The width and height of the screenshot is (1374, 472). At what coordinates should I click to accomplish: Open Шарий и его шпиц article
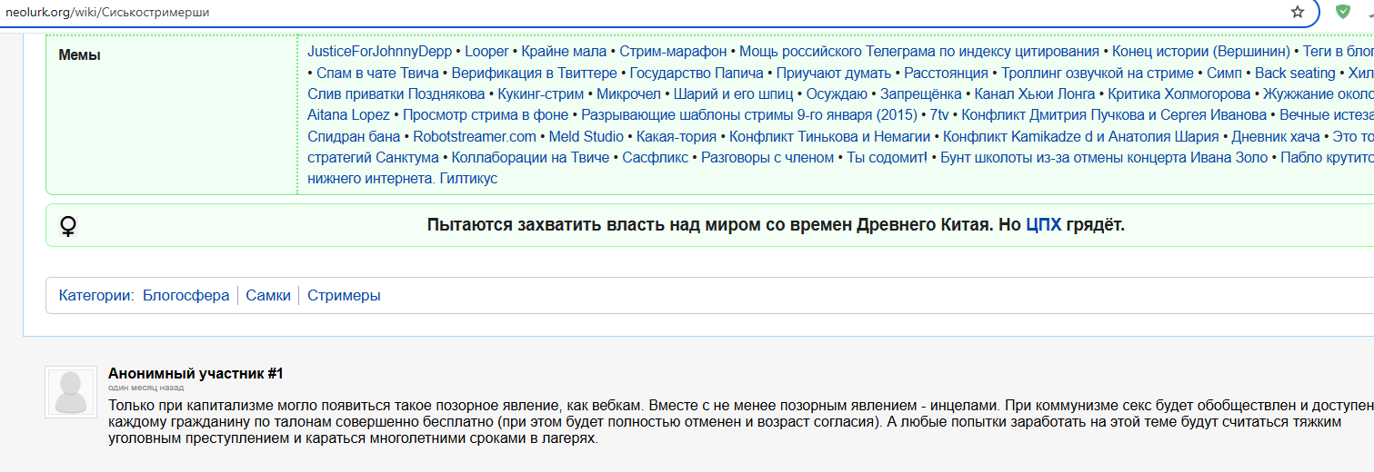coord(734,95)
